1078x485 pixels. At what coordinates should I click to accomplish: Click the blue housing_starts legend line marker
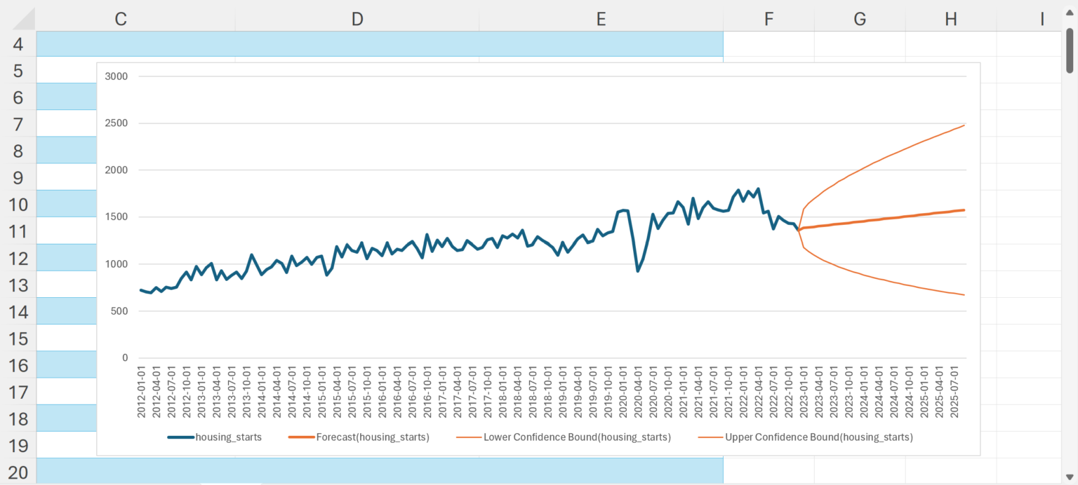[x=182, y=437]
